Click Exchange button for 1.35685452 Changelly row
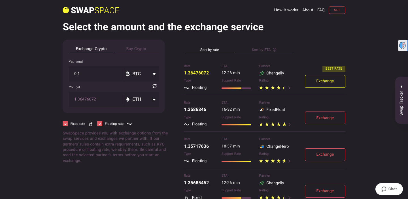The image size is (408, 199). point(325,191)
